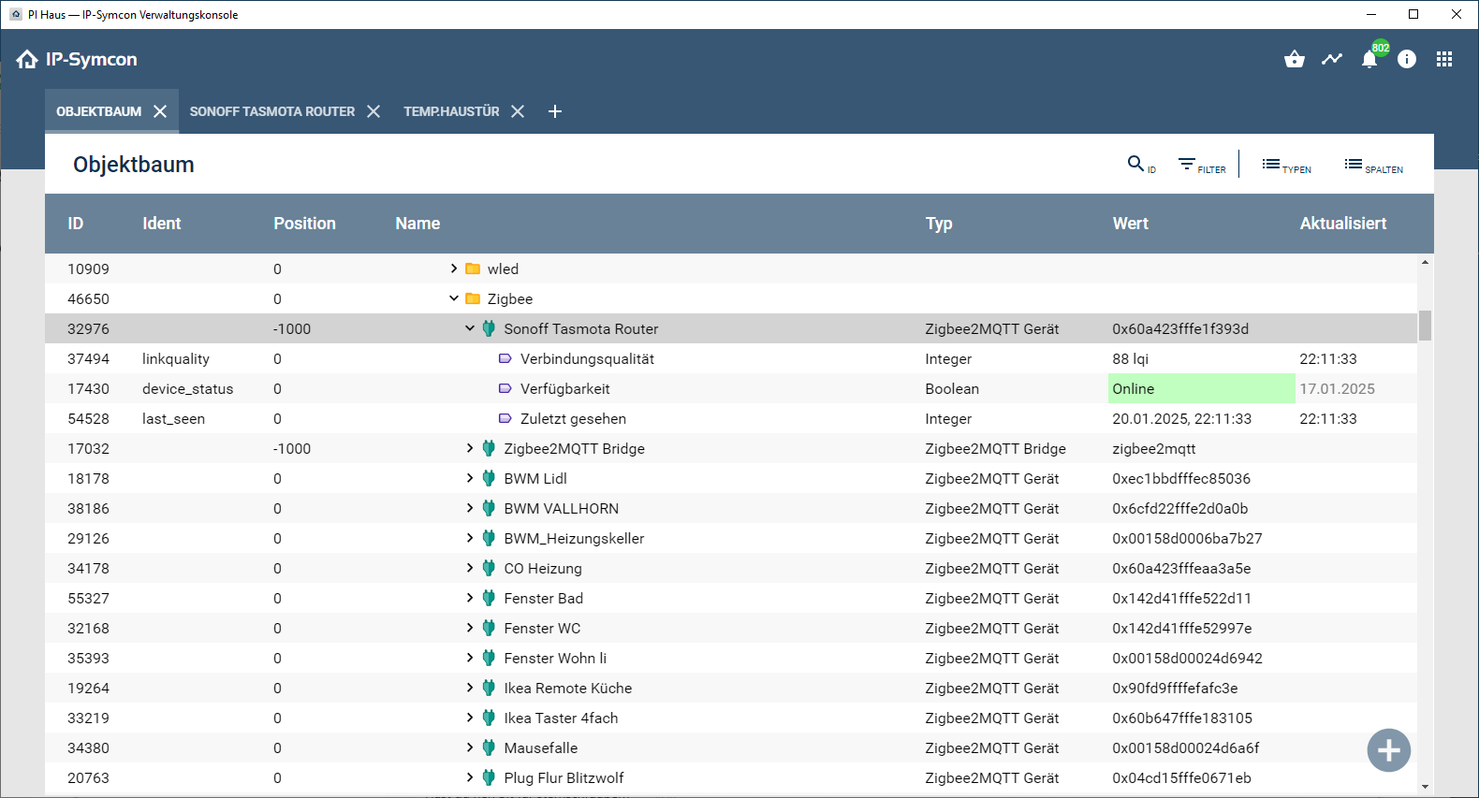Open the Typen list option
The width and height of the screenshot is (1479, 798).
click(x=1286, y=165)
